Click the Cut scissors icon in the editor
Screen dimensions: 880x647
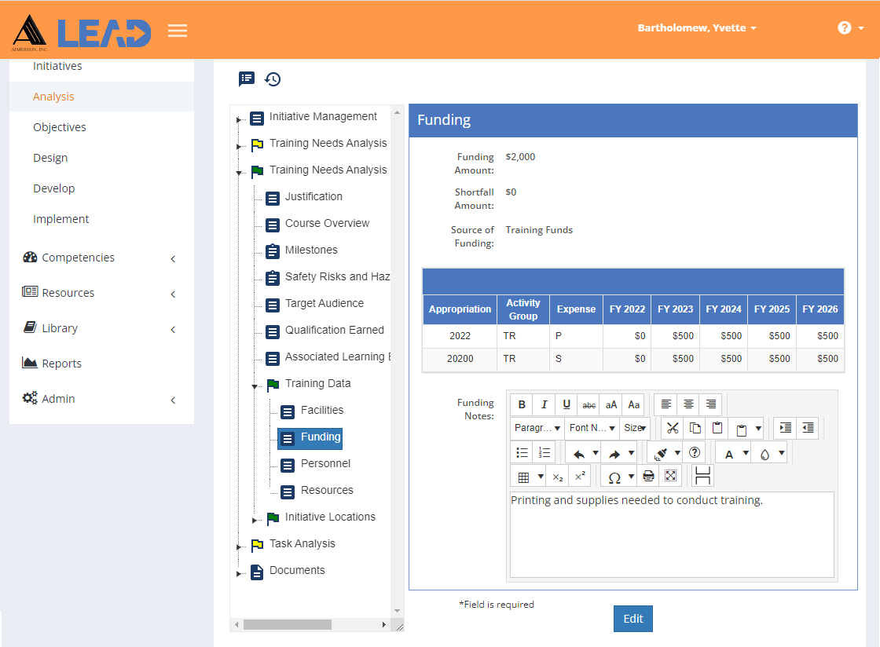click(673, 428)
